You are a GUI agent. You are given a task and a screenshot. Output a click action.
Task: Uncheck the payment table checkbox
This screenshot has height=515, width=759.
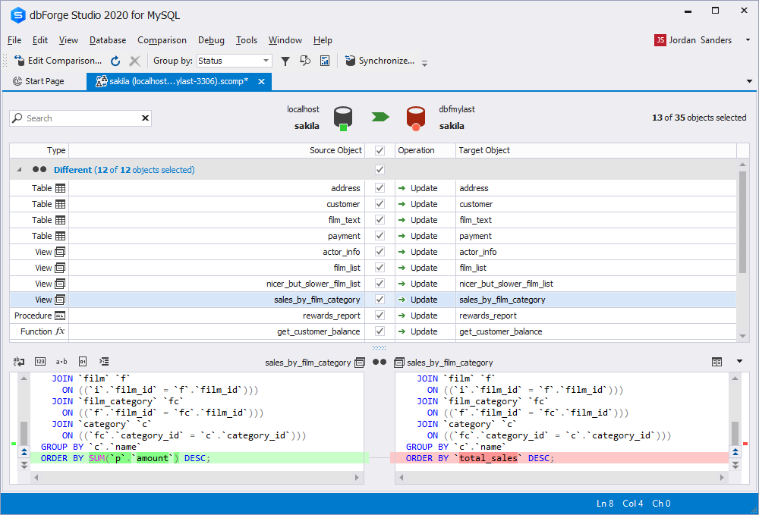click(380, 236)
